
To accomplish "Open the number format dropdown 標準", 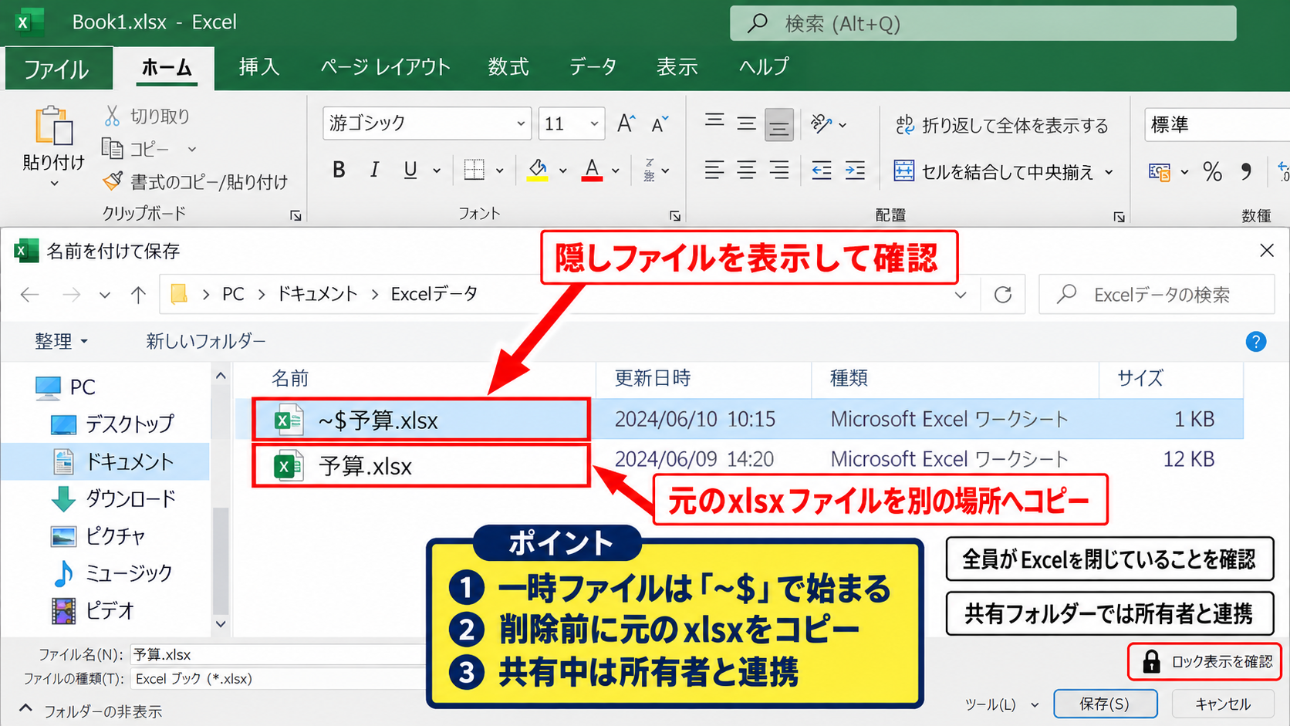I will (x=1217, y=124).
